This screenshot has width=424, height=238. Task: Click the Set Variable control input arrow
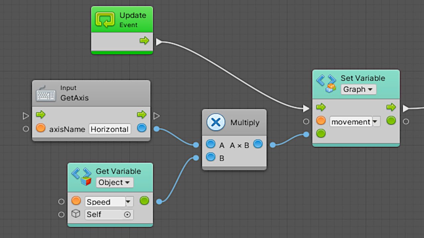pos(321,107)
